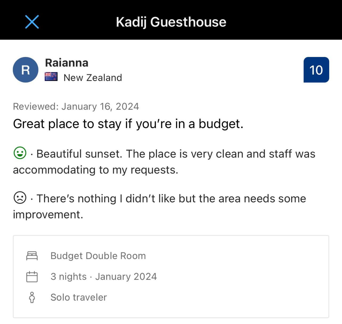Tap the negative comment about area improvement
Viewport: 342px width, 324px height.
[160, 207]
